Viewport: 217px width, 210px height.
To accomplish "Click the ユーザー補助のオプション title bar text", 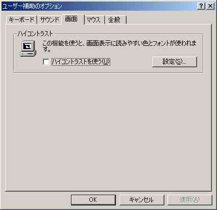I will point(32,6).
